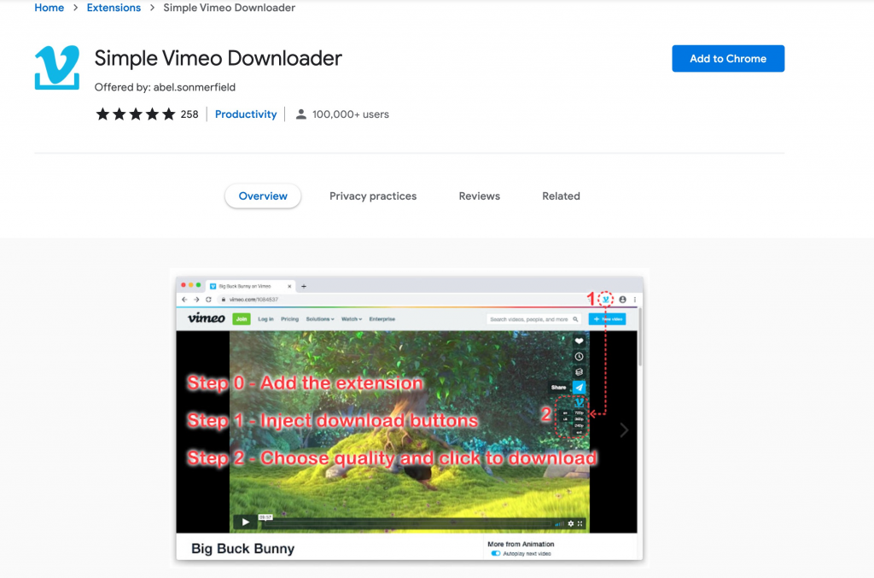The width and height of the screenshot is (874, 578).
Task: Open the extension preview screenshot
Action: 409,418
